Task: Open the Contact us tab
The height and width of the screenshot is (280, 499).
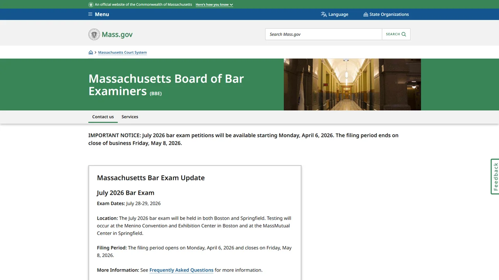Action: point(103,117)
